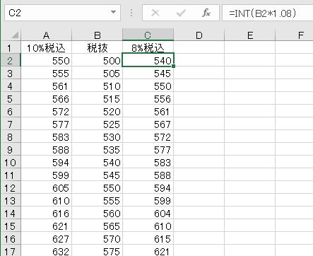313x256 pixels.
Task: Select row 10 header
Action: tap(11, 163)
